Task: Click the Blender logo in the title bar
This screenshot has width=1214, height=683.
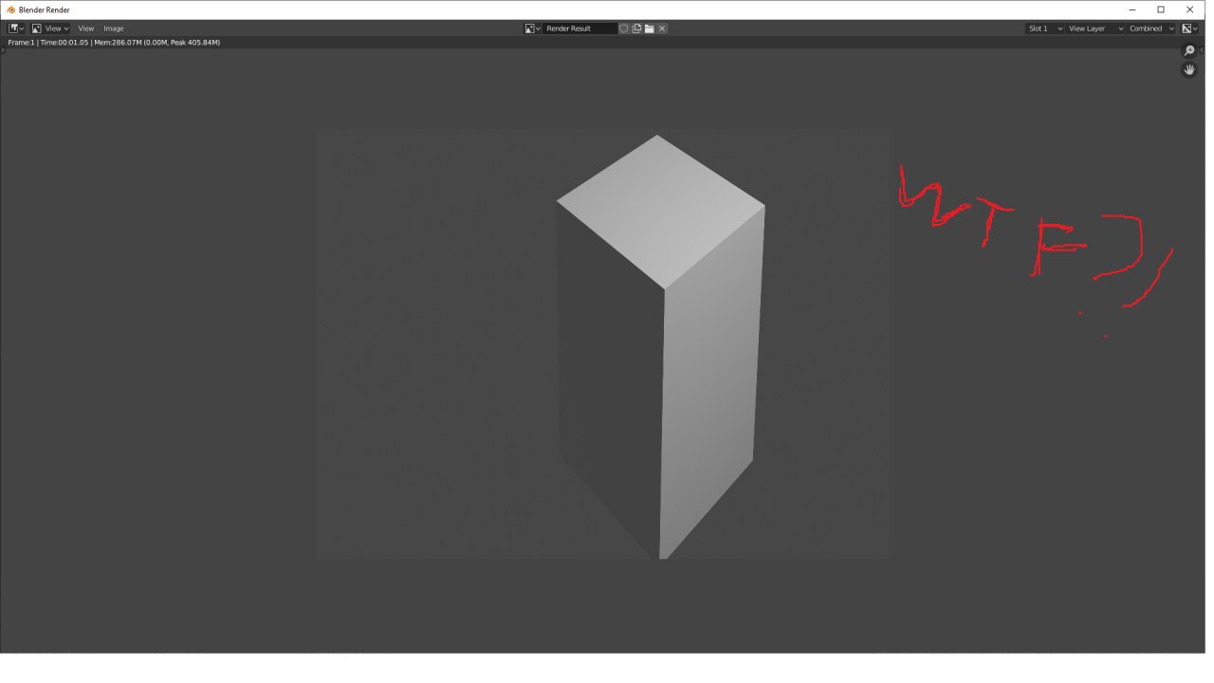Action: 10,9
